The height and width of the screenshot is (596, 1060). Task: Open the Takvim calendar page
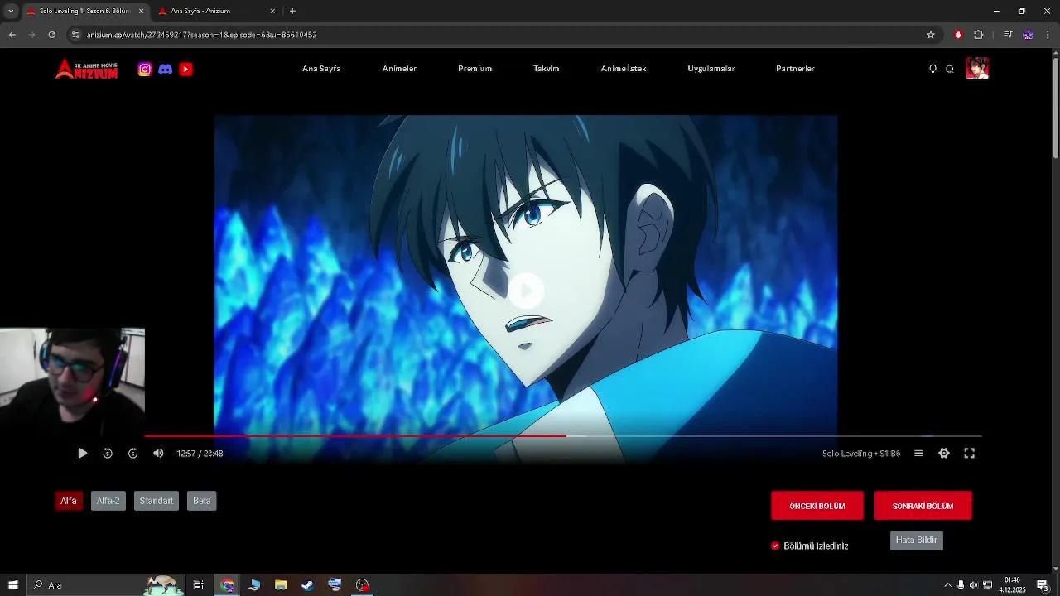tap(547, 69)
